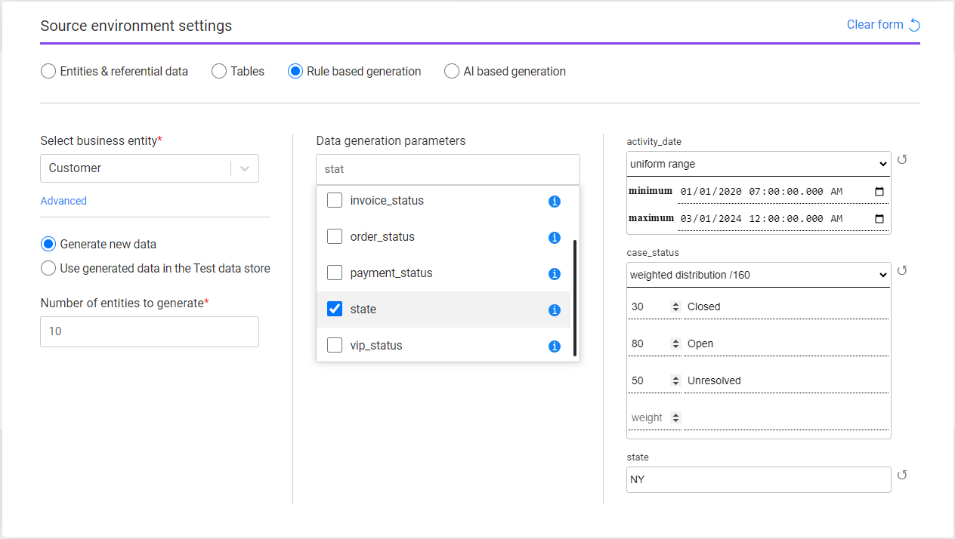The image size is (955, 539).
Task: Click the Clear form link
Action: 873,24
